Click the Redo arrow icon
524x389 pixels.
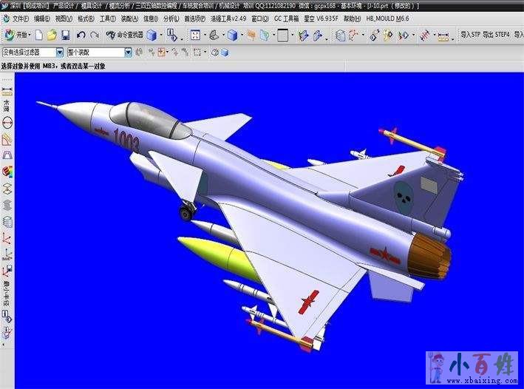click(94, 35)
